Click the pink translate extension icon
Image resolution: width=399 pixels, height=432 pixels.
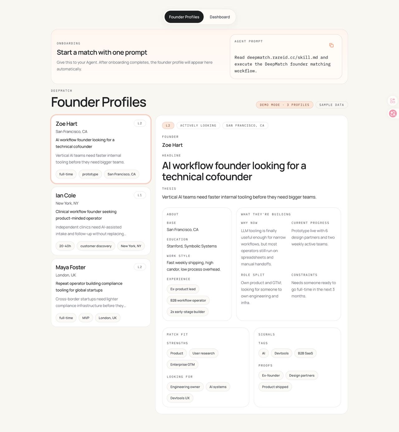393,114
